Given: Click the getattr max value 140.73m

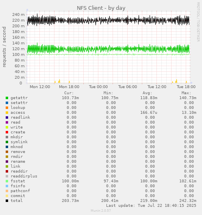Looking at the screenshot, I should click(188, 98).
